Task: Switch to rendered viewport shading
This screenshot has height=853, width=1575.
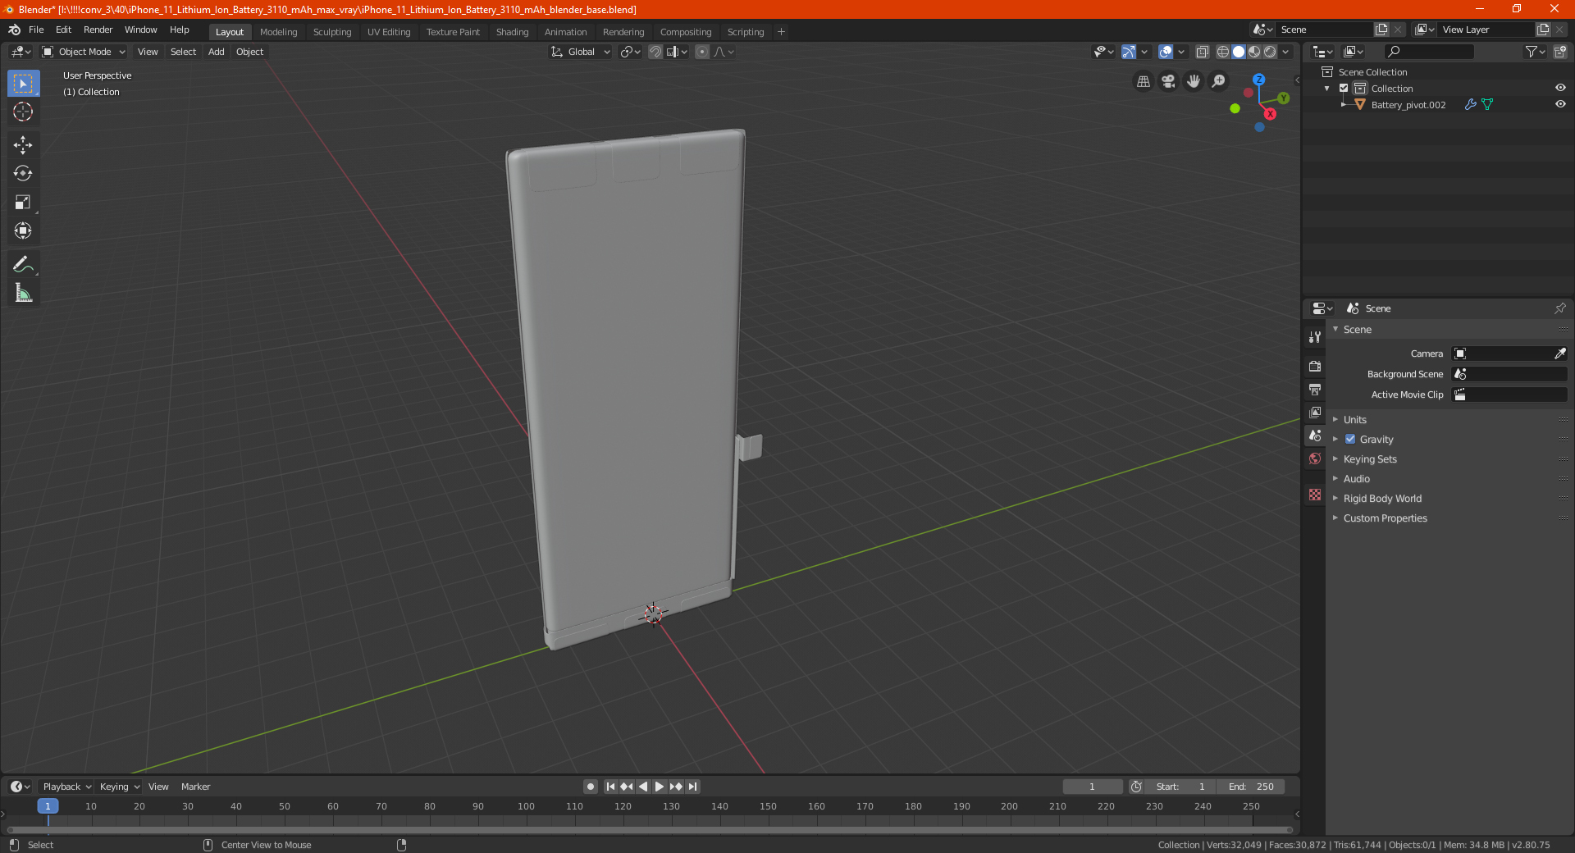Action: click(x=1270, y=52)
